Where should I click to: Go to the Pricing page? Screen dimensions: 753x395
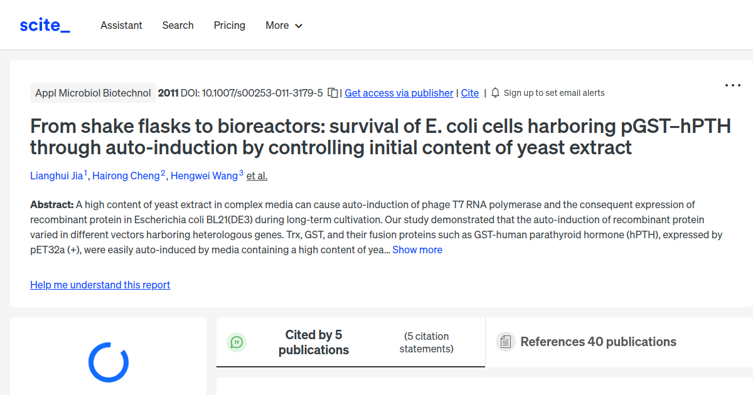pos(229,25)
